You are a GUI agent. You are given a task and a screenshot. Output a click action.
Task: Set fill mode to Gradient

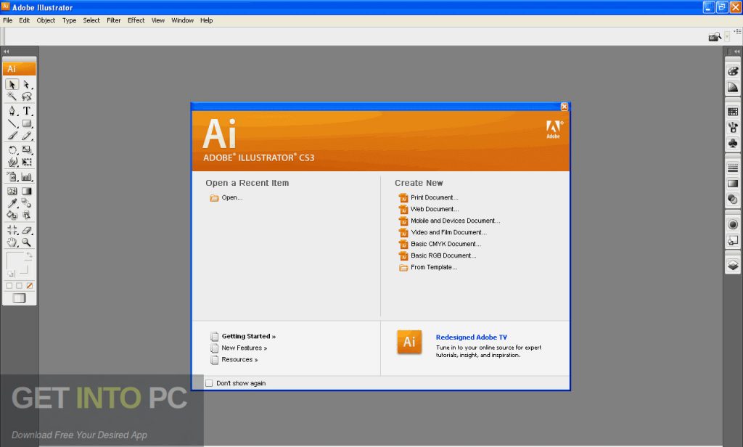(19, 285)
